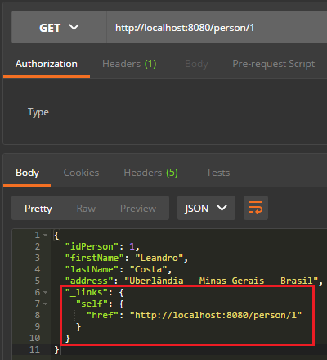Select the Pretty response view

(38, 209)
